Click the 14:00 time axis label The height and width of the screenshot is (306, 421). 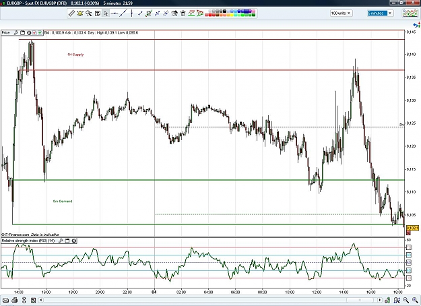point(19,292)
